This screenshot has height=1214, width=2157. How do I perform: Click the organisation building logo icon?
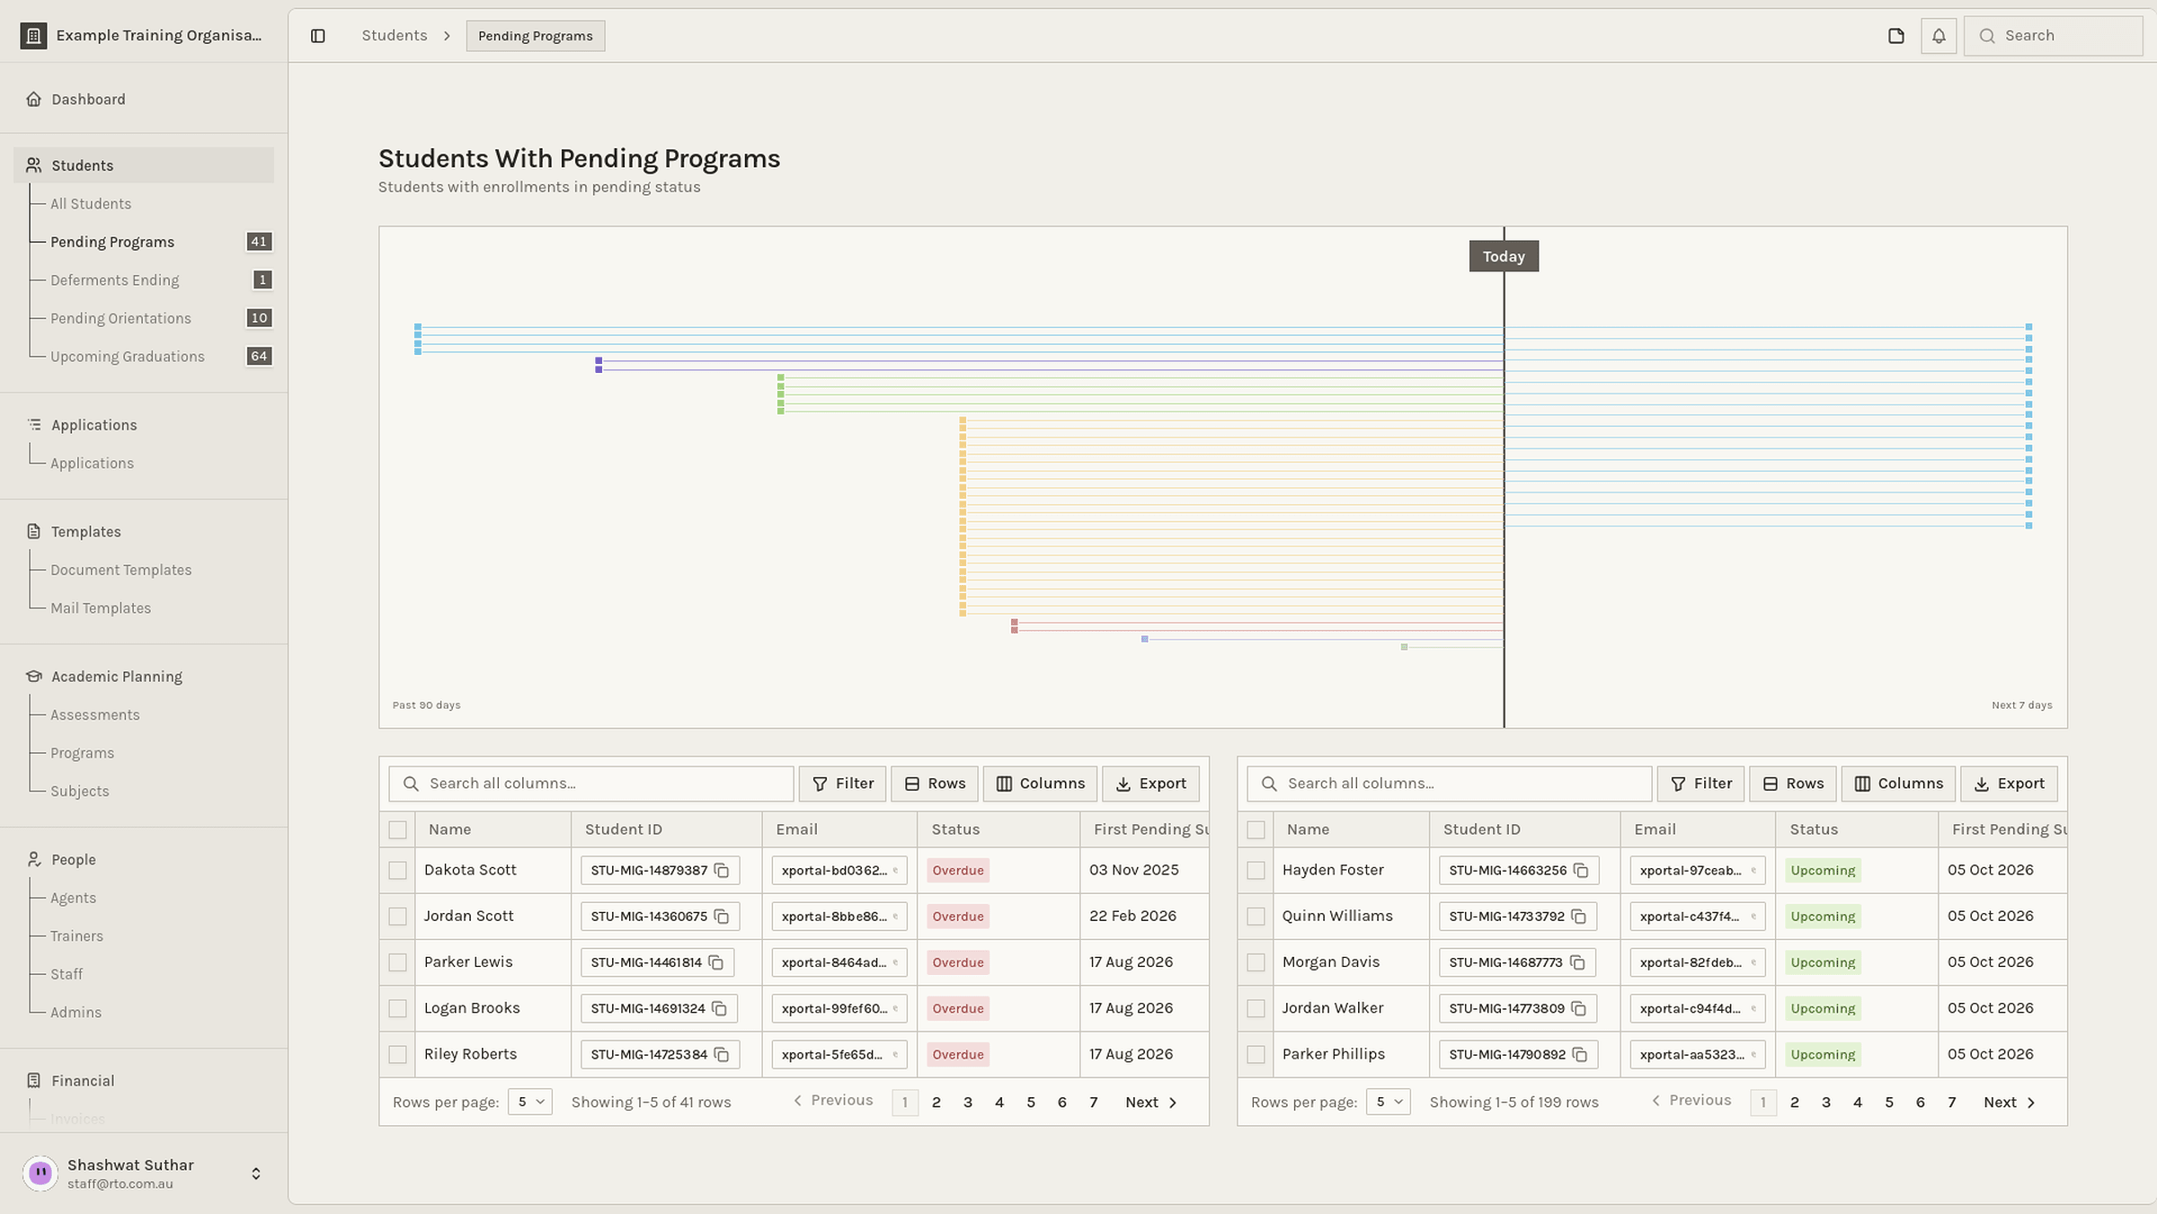point(33,36)
